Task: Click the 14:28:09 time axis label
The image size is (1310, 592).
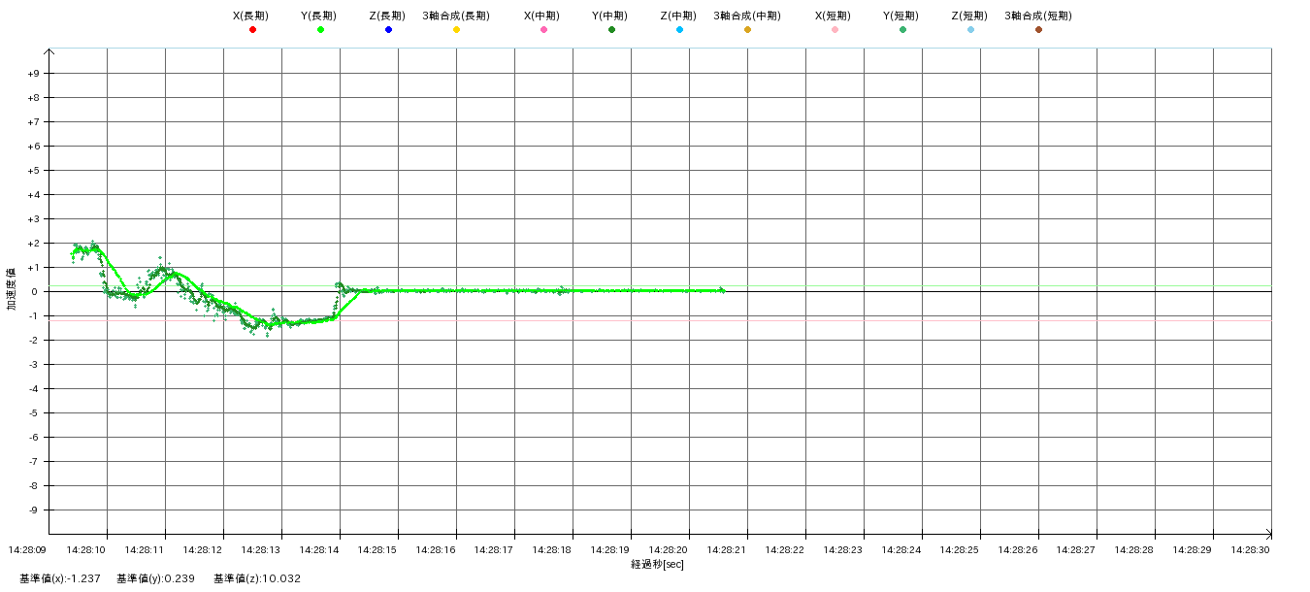Action: [28, 550]
